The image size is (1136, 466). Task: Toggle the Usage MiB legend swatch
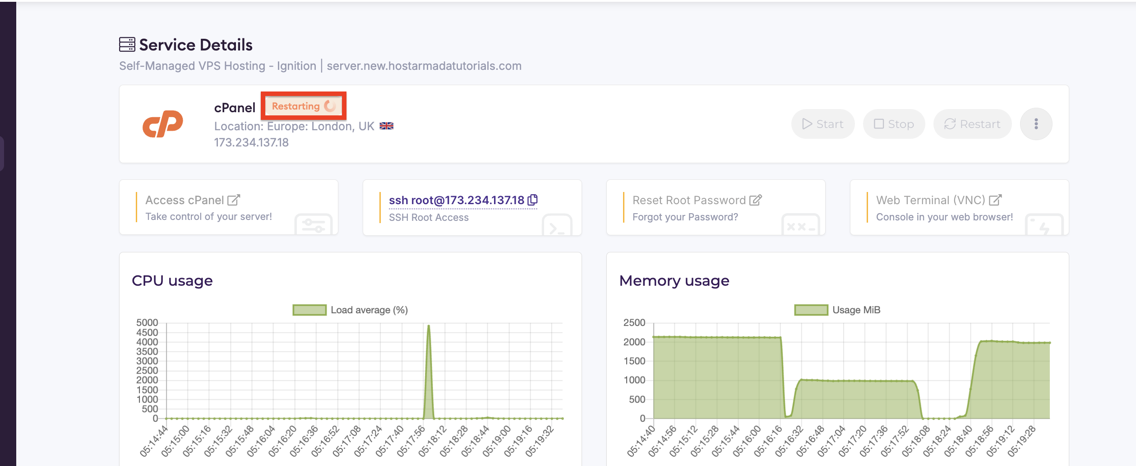coord(811,310)
